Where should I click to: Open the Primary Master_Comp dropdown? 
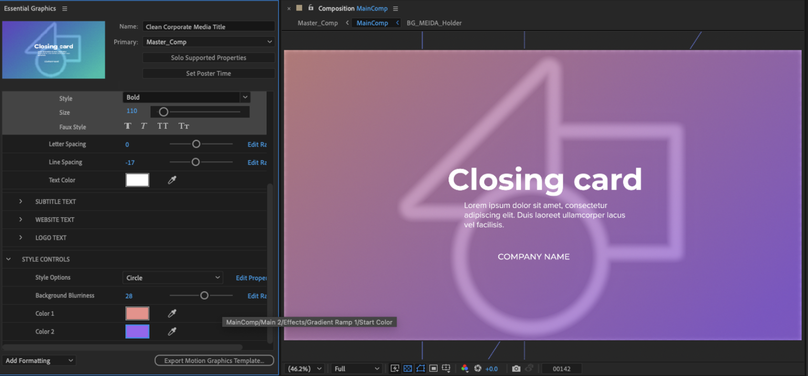pyautogui.click(x=208, y=42)
